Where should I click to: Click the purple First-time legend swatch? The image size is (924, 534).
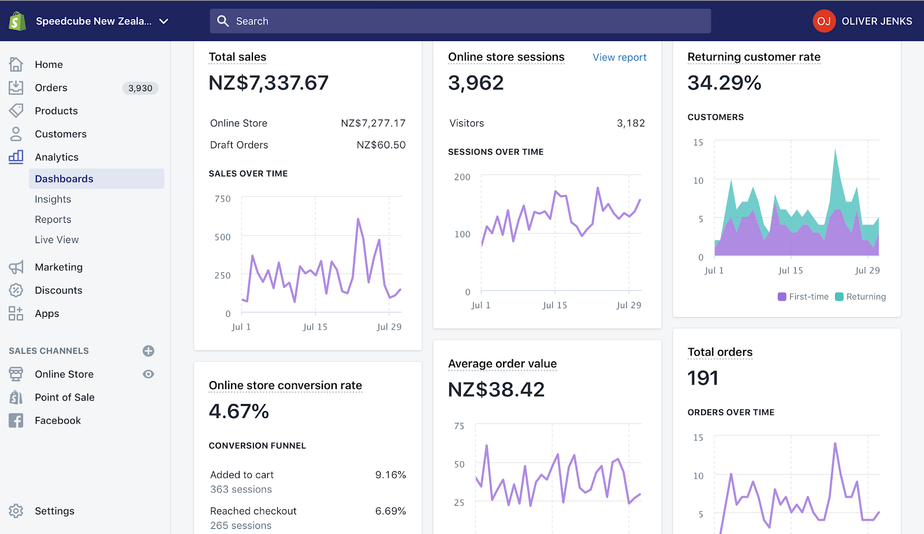[x=782, y=297]
